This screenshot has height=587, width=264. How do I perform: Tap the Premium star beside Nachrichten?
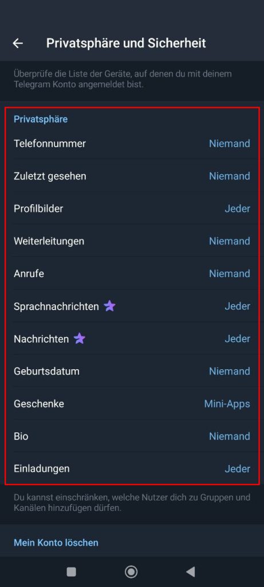point(79,339)
